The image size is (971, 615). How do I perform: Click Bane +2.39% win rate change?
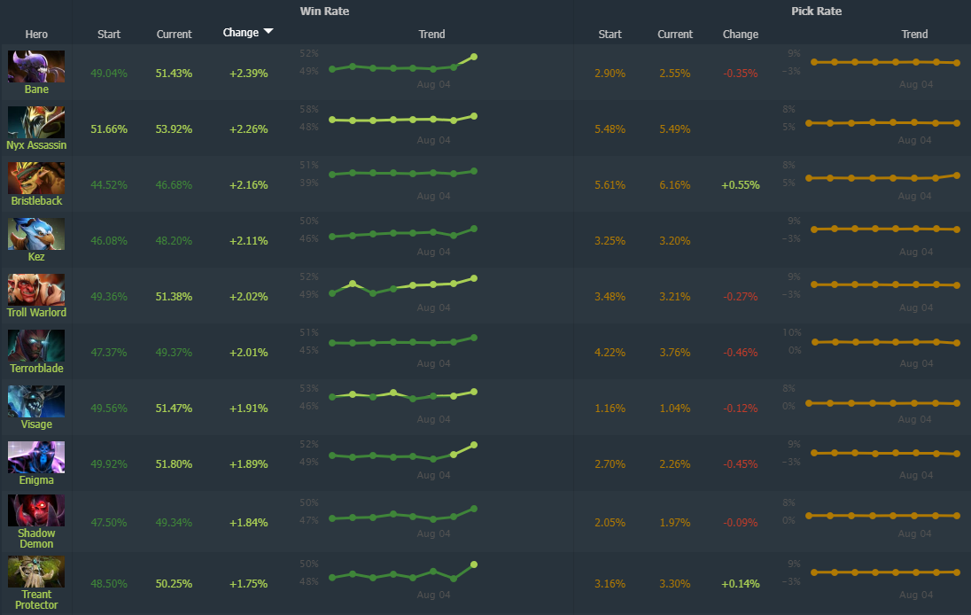pyautogui.click(x=248, y=73)
